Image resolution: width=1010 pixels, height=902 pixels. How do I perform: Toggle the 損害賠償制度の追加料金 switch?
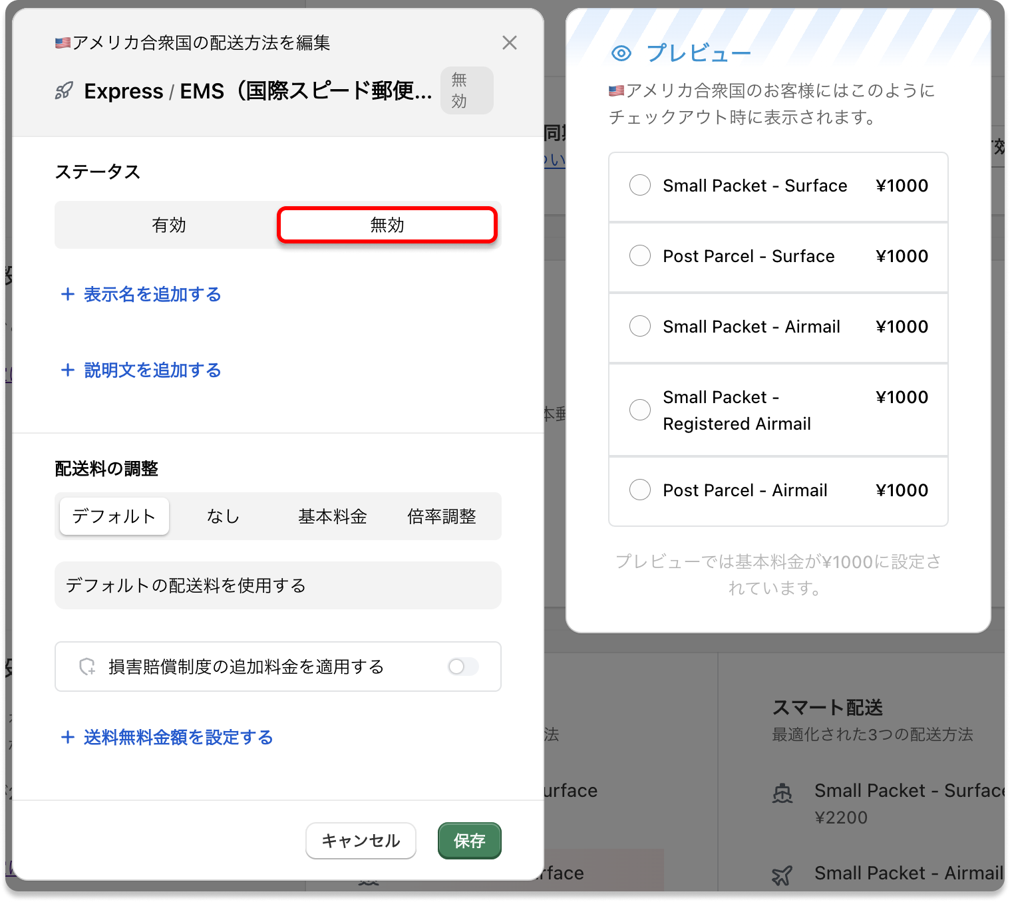click(463, 667)
